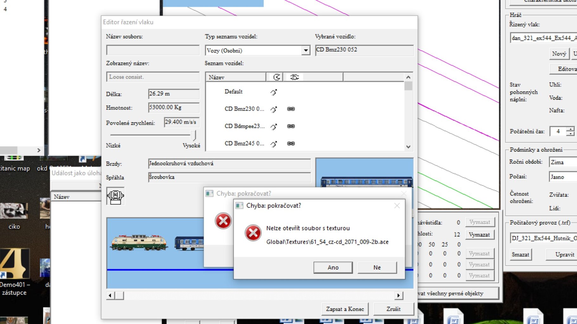This screenshot has width=577, height=324.
Task: Click Ne in the error dialog
Action: [377, 267]
